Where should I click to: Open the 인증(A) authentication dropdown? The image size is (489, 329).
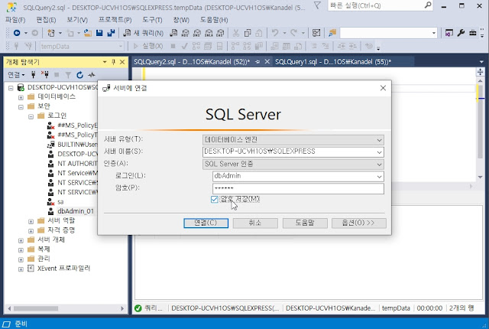[379, 164]
